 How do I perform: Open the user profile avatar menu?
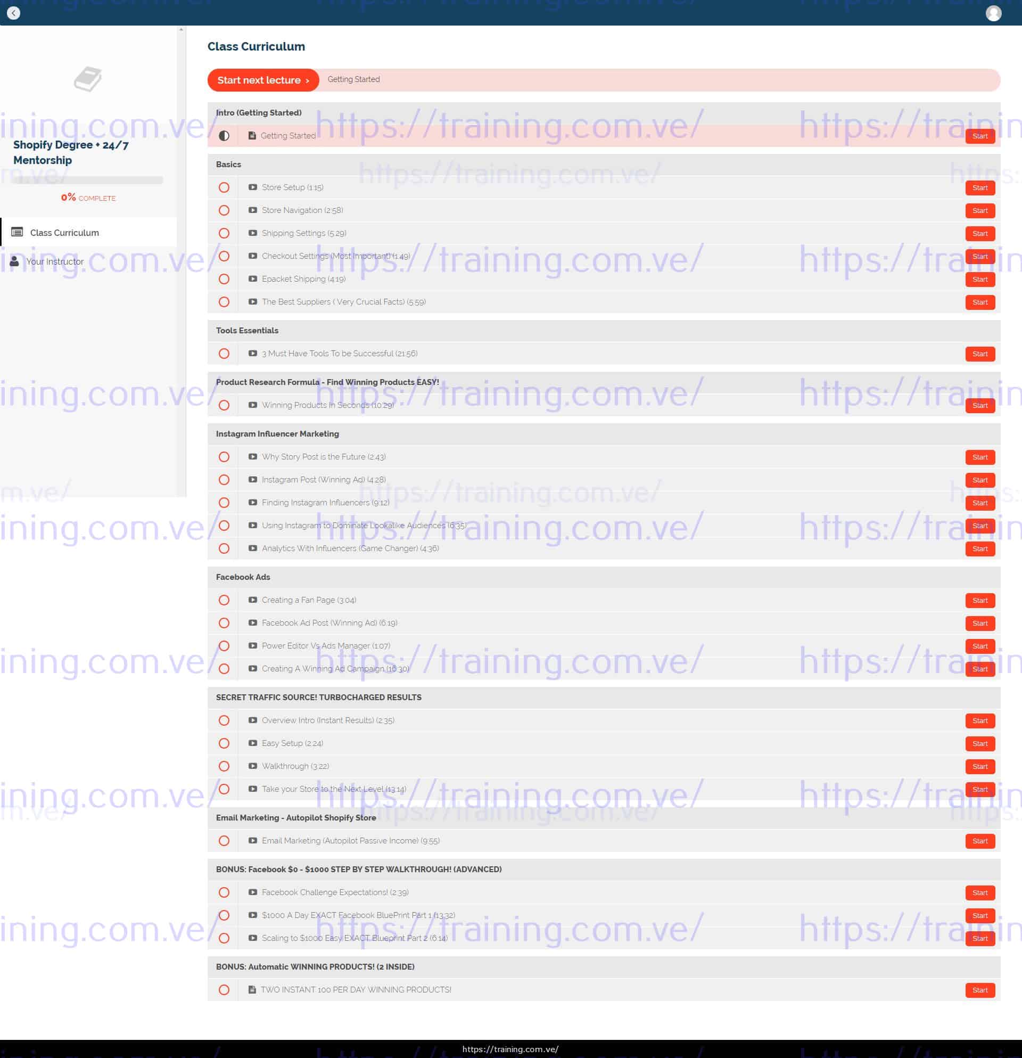[993, 13]
